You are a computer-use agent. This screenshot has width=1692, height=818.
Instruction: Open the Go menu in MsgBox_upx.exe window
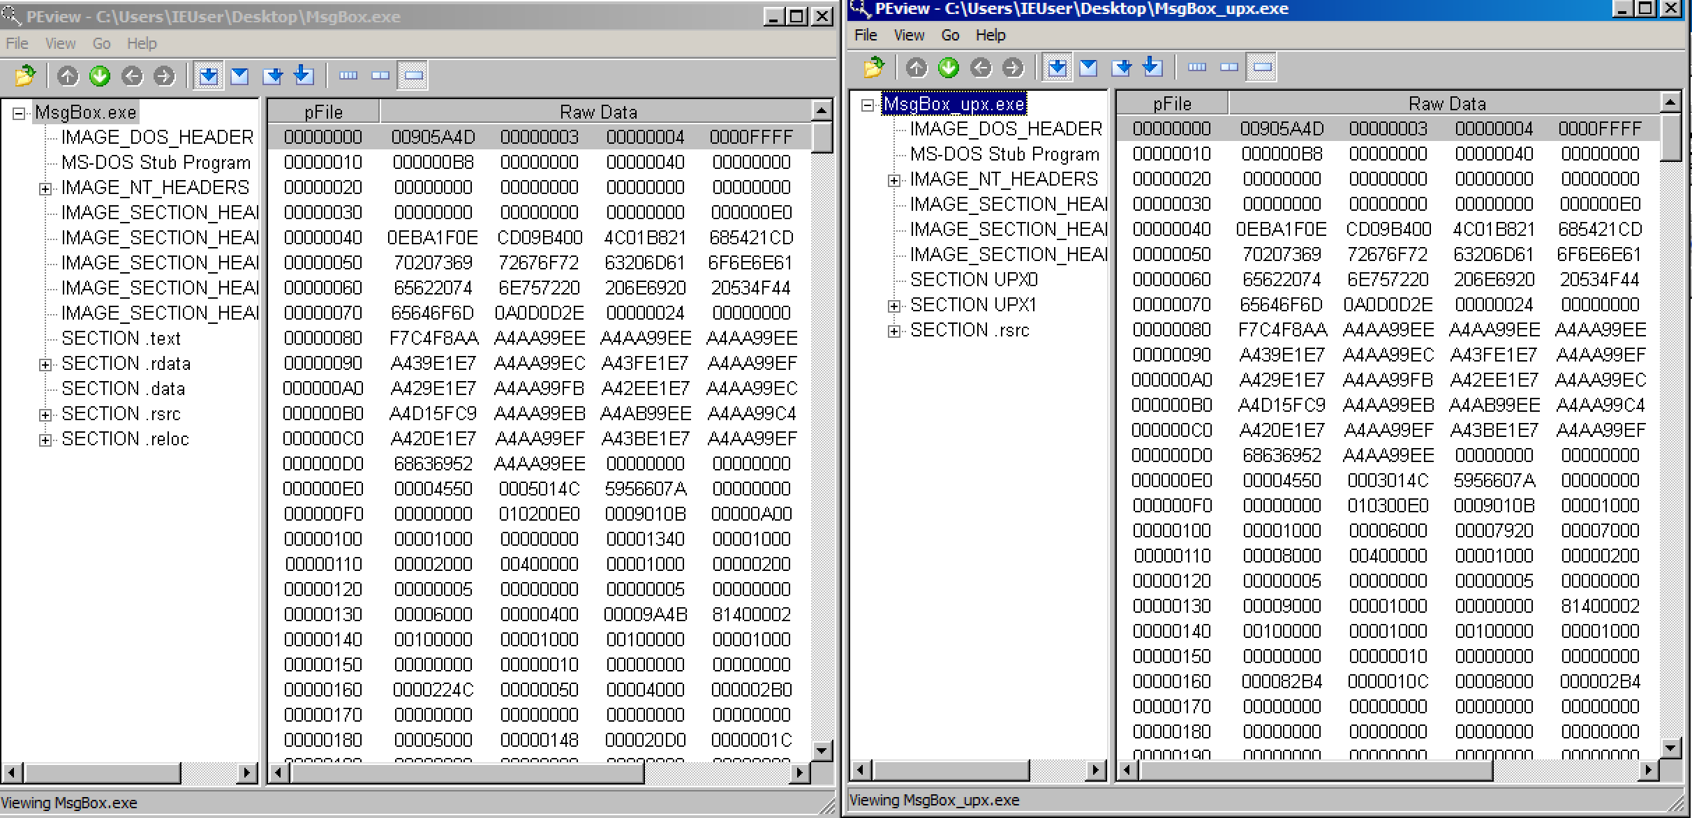pyautogui.click(x=949, y=35)
